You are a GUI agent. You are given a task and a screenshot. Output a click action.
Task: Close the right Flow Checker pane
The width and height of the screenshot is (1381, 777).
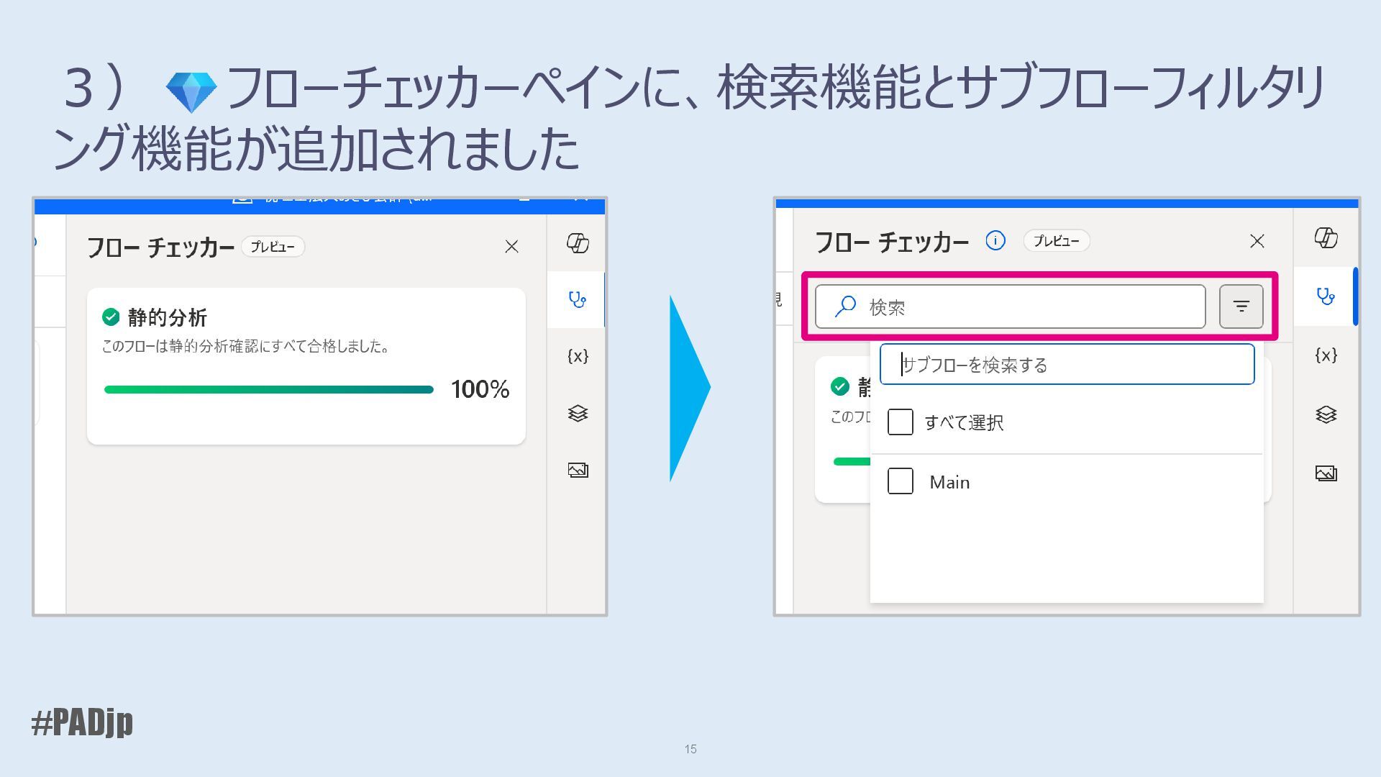point(1257,241)
